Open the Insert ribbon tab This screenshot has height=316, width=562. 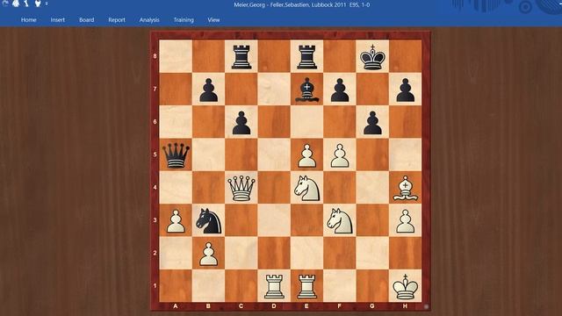tap(58, 20)
